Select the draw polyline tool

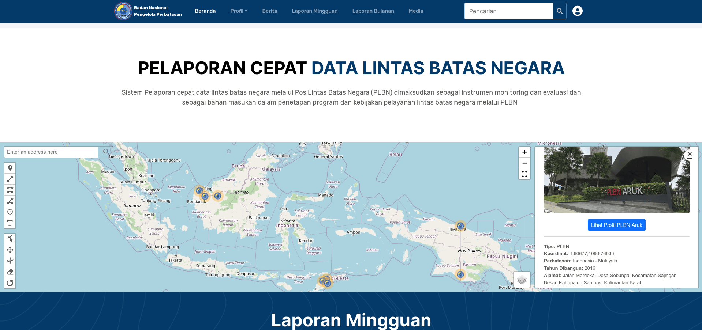[x=10, y=179]
